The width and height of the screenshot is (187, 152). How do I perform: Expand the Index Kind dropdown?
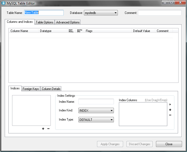tap(96, 111)
